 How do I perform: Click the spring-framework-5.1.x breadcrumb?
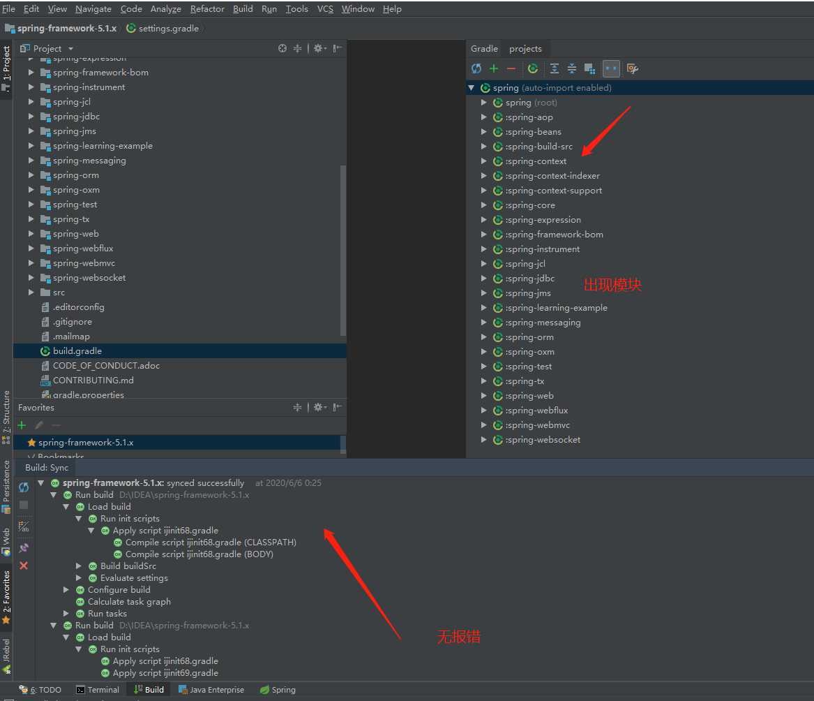pos(61,28)
